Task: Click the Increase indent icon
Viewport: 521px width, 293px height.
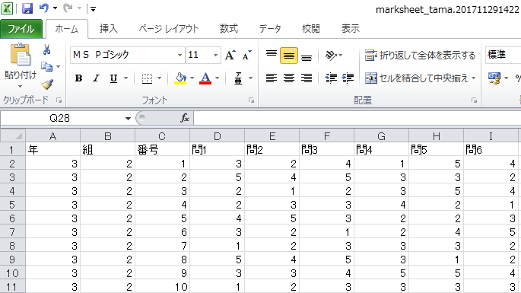Action: (348, 78)
